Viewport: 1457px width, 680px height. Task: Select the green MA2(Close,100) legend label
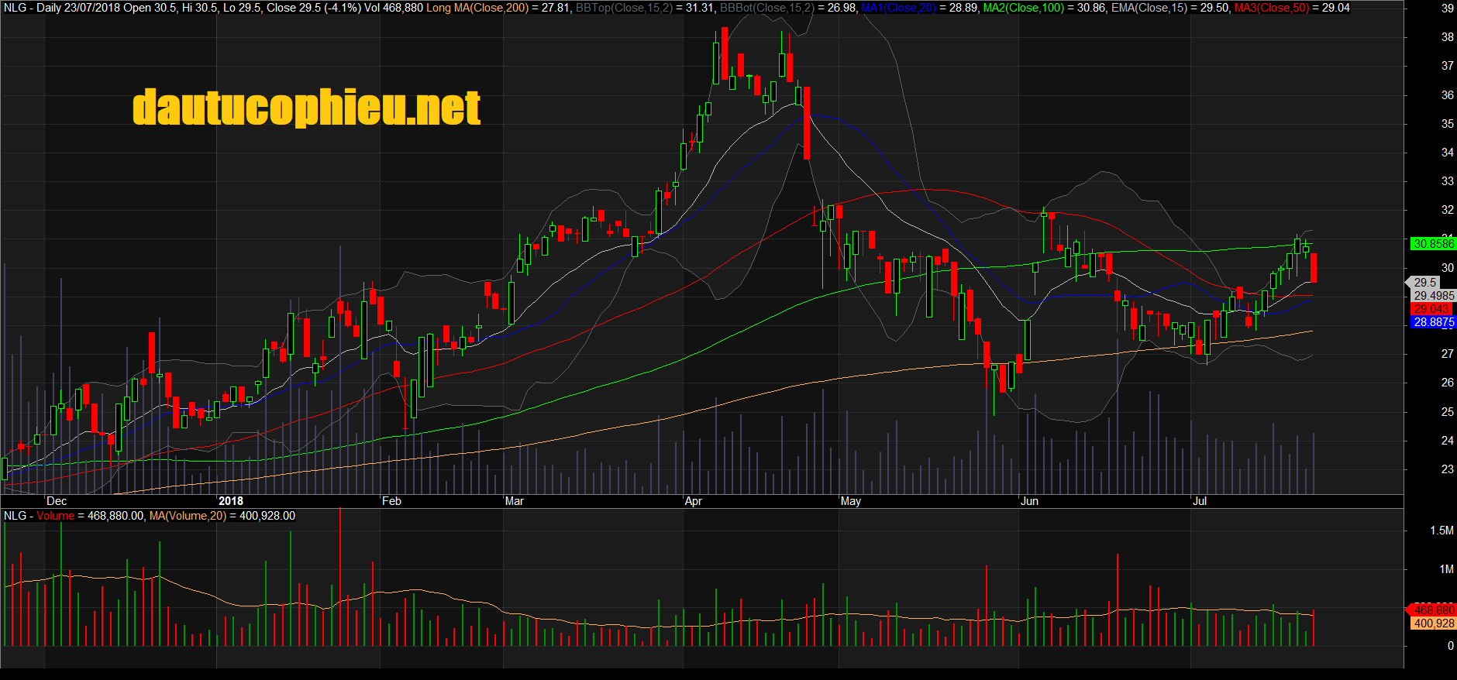(1023, 8)
